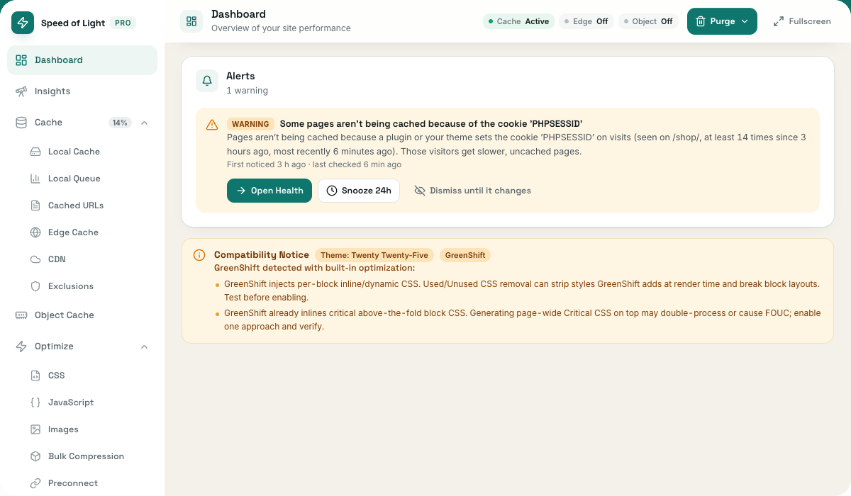Click the Preconnect link icon

35,483
